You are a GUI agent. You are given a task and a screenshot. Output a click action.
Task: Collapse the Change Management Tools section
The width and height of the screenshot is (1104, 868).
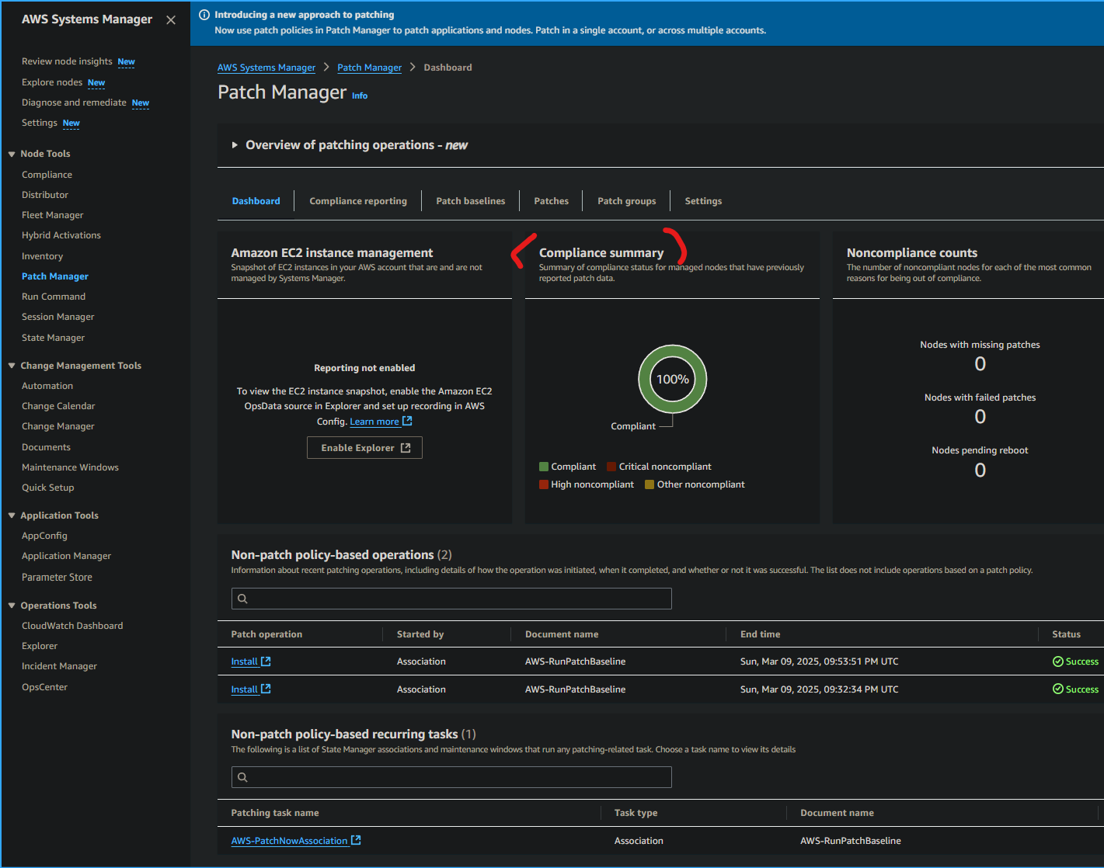11,365
